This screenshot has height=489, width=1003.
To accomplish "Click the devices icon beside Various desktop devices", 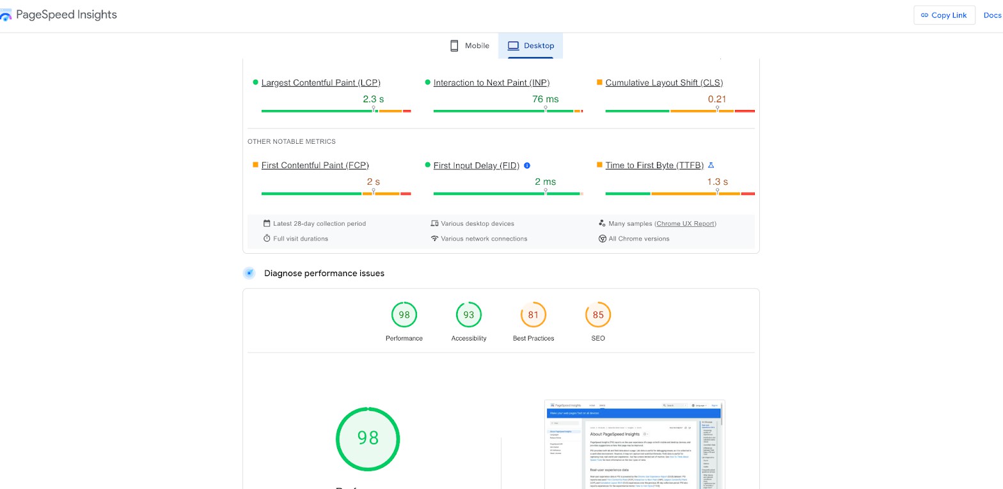I will click(x=435, y=223).
